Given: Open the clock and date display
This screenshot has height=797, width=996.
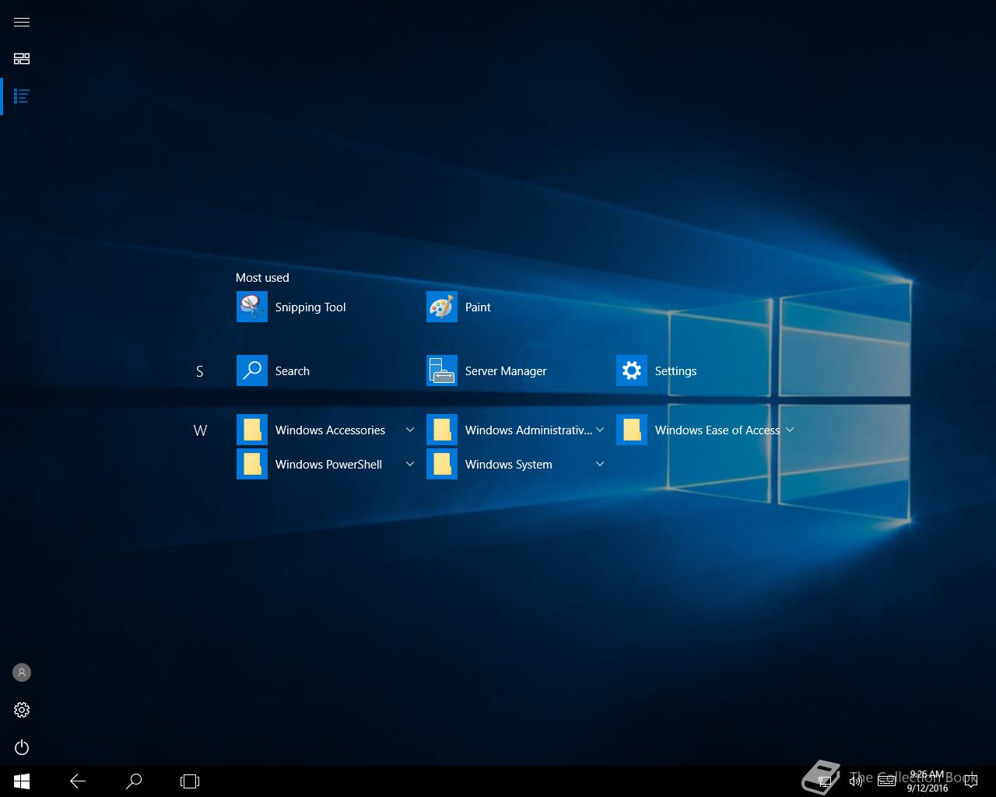Looking at the screenshot, I should [x=927, y=781].
